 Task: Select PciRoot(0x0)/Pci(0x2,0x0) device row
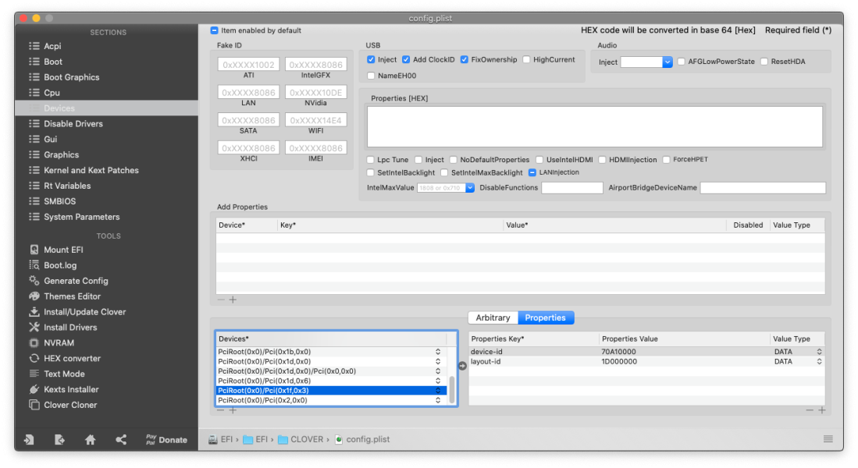tap(328, 400)
